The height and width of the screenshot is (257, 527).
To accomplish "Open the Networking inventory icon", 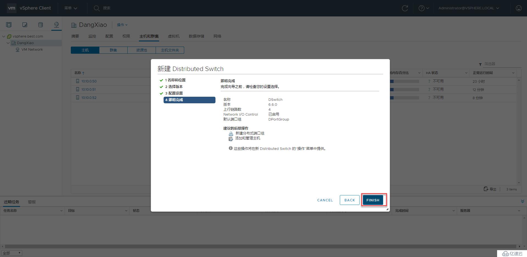I will coord(56,25).
